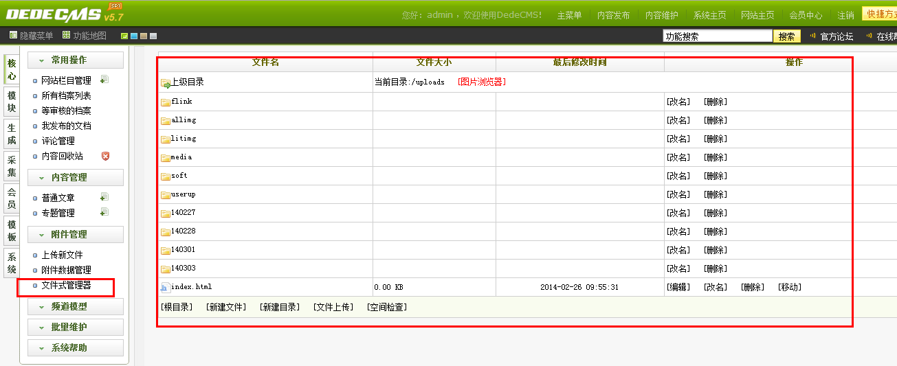
Task: Open the 140228 folder icon
Action: [166, 232]
